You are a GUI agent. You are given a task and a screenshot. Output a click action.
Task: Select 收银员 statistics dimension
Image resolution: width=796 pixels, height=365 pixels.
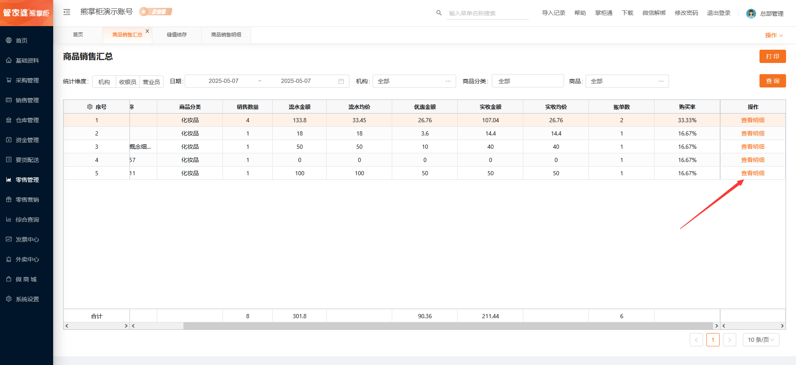coord(128,82)
